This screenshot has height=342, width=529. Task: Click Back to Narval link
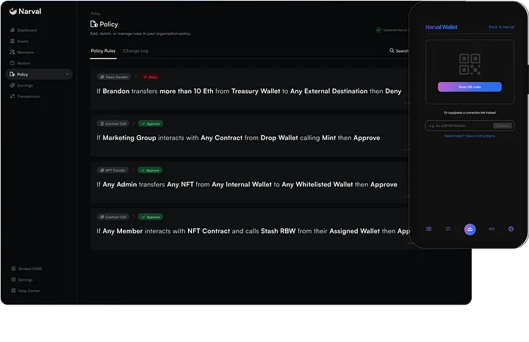tap(501, 27)
